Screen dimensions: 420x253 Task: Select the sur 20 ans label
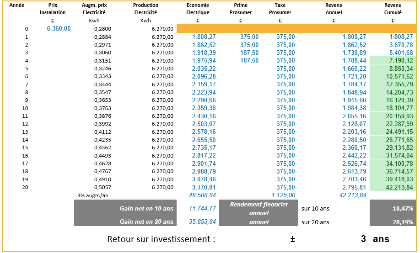click(x=315, y=222)
